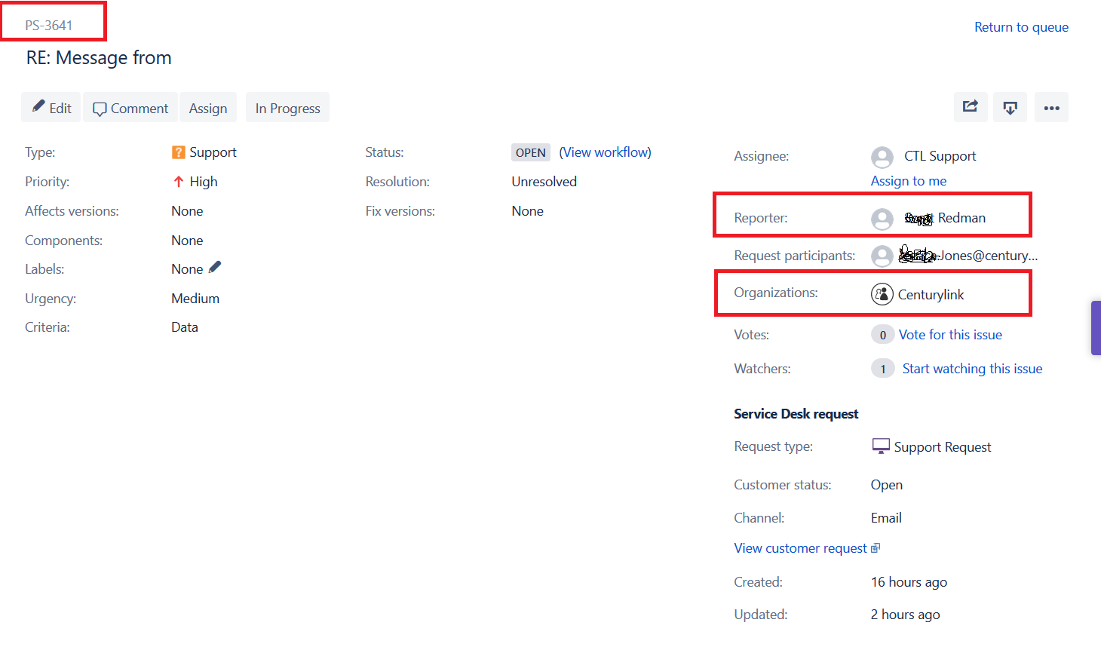This screenshot has height=647, width=1101.
Task: Click the Edit button with pencil icon
Action: pos(51,108)
